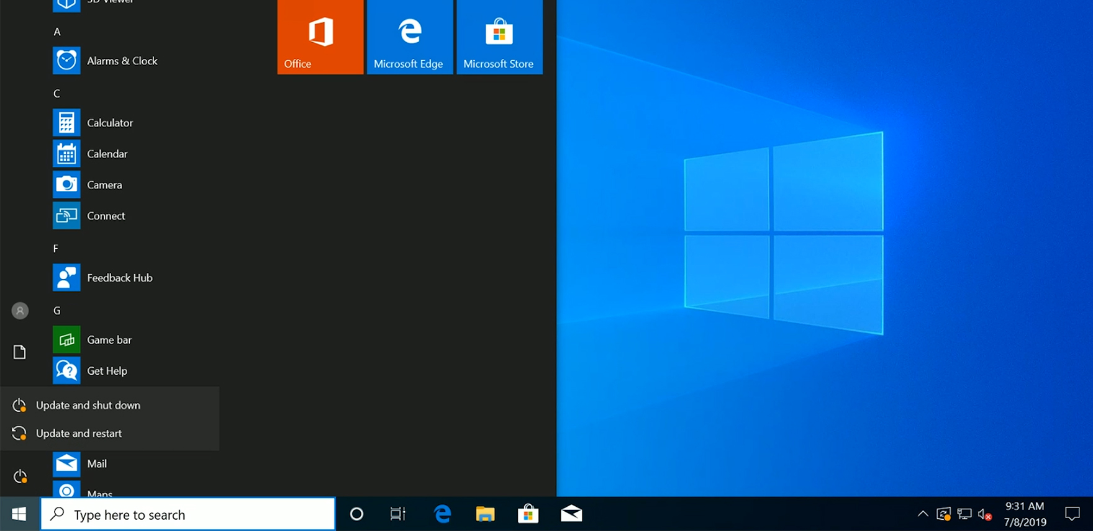Screen dimensions: 1093x531
Task: Click the Windows Start button
Action: click(19, 514)
